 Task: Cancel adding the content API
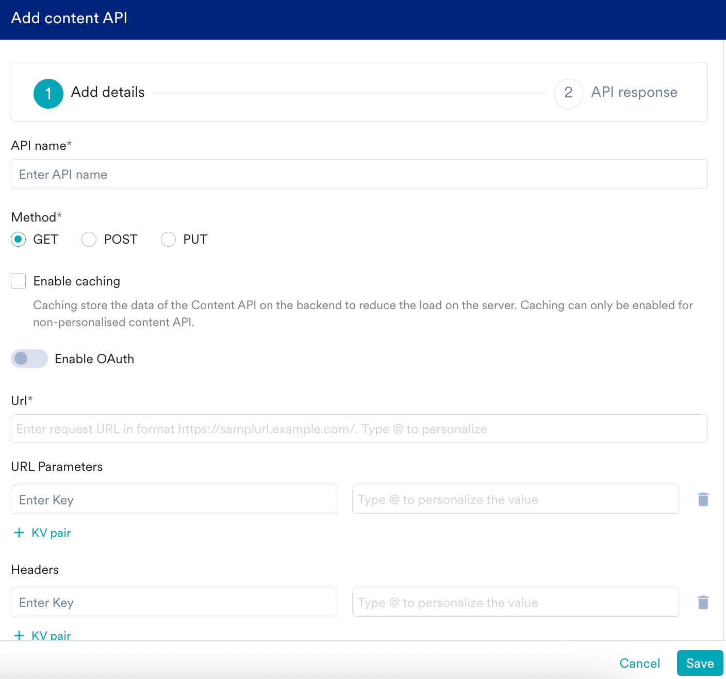click(640, 663)
